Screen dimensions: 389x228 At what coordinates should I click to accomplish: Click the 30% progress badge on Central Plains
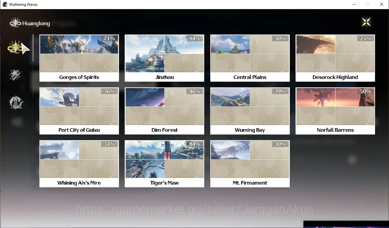pyautogui.click(x=280, y=39)
